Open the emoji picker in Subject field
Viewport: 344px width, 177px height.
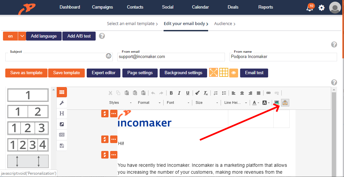(x=109, y=56)
